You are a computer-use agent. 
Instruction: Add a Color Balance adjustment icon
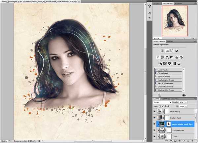point(167,57)
